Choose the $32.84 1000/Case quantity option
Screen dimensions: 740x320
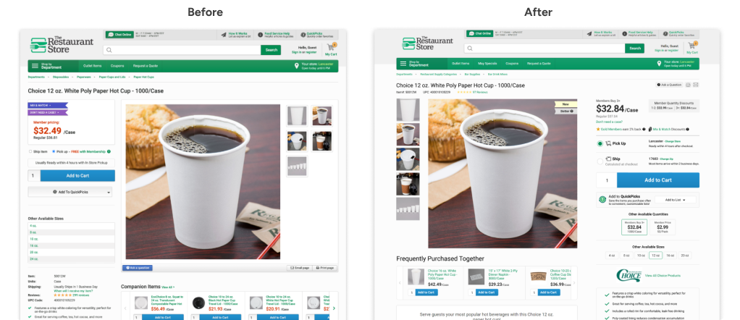tap(634, 227)
